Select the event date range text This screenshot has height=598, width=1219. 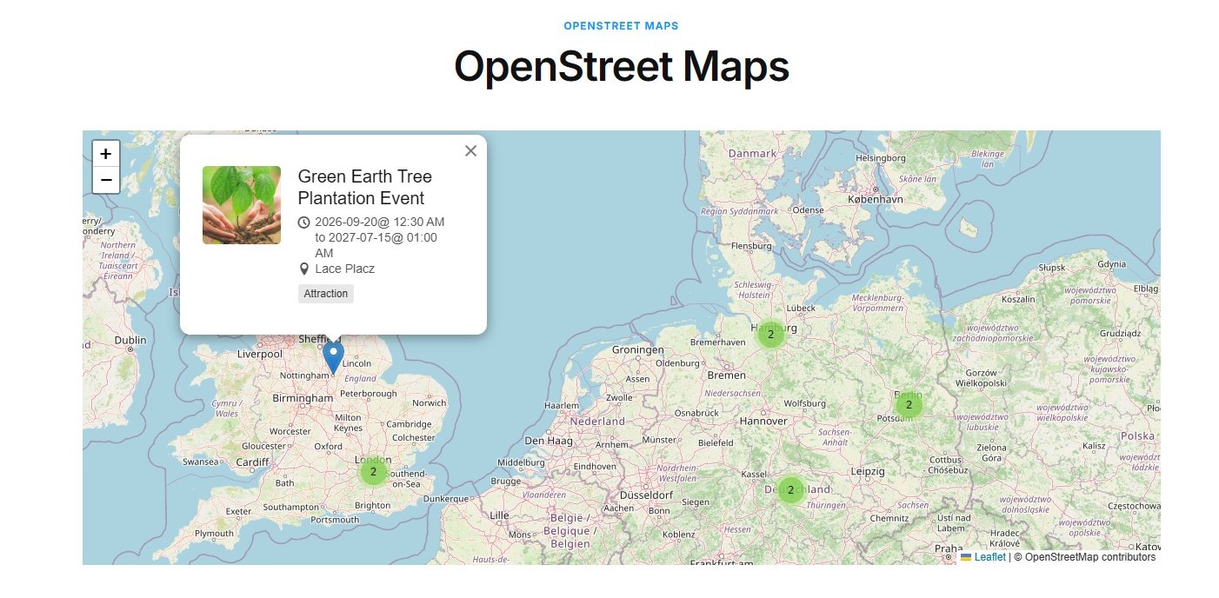[380, 237]
